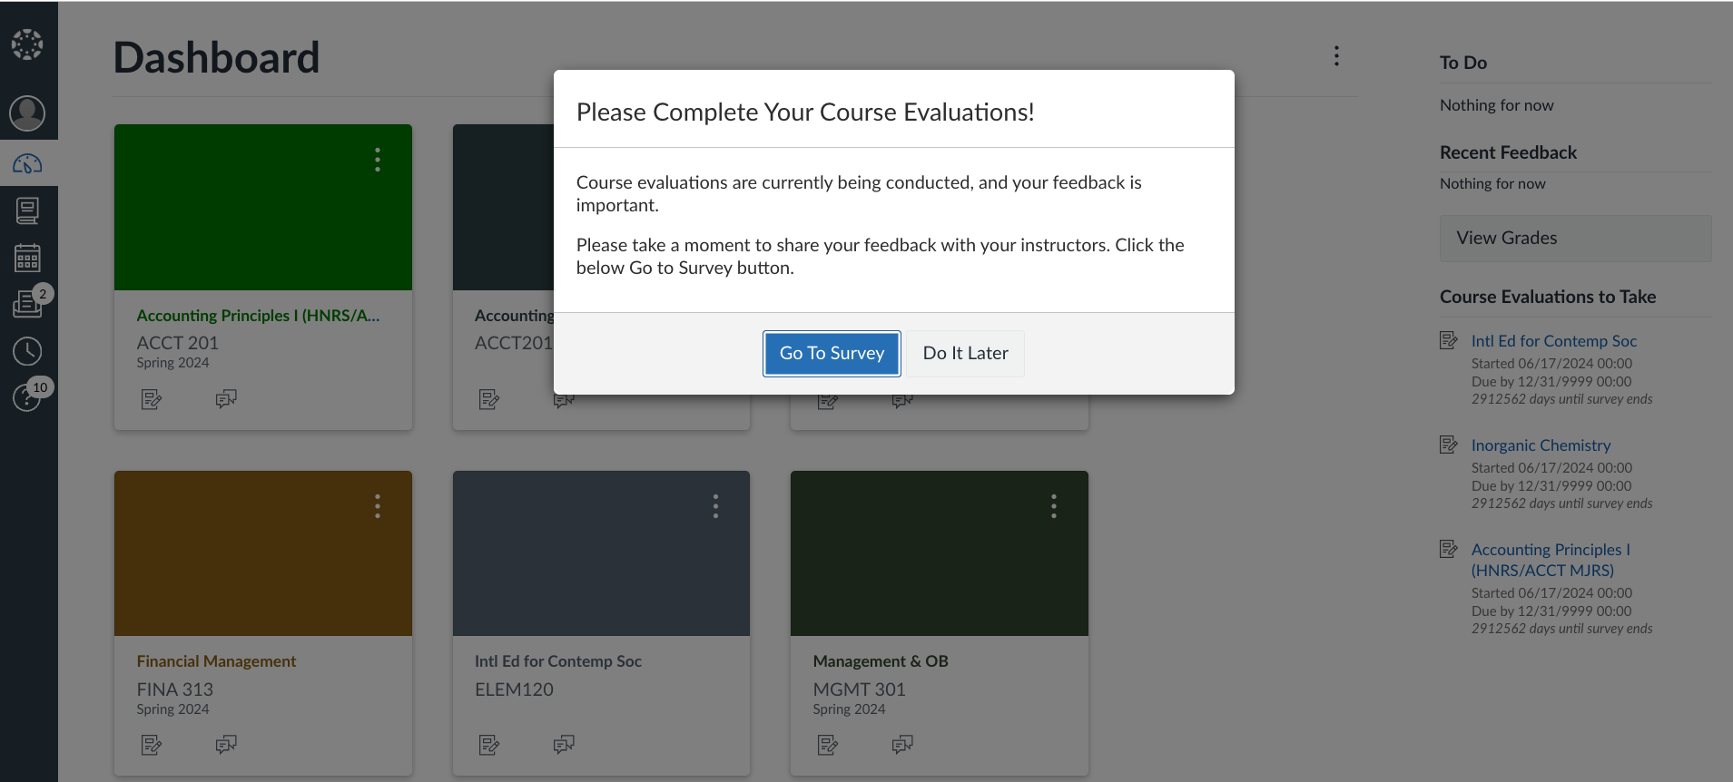Open Inbox with 2 unread badge

point(27,304)
